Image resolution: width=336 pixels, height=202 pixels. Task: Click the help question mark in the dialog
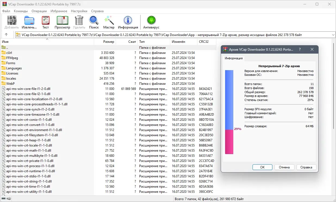300,50
